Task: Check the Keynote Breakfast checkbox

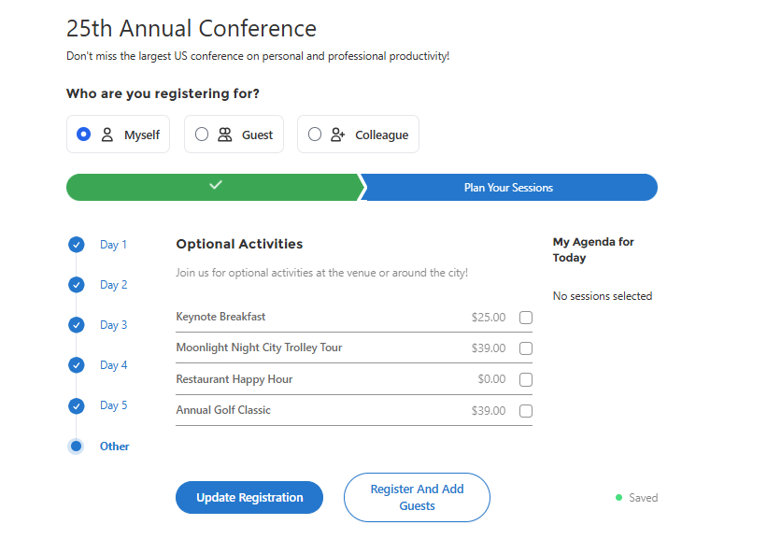Action: point(526,318)
